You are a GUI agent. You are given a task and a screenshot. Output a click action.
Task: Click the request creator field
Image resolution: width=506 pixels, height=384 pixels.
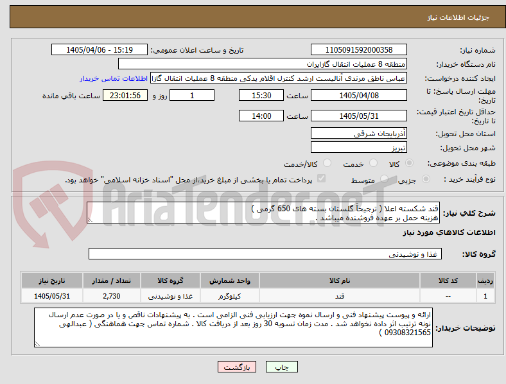[x=279, y=78]
